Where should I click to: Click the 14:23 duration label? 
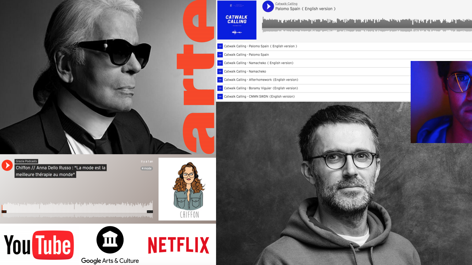point(150,212)
